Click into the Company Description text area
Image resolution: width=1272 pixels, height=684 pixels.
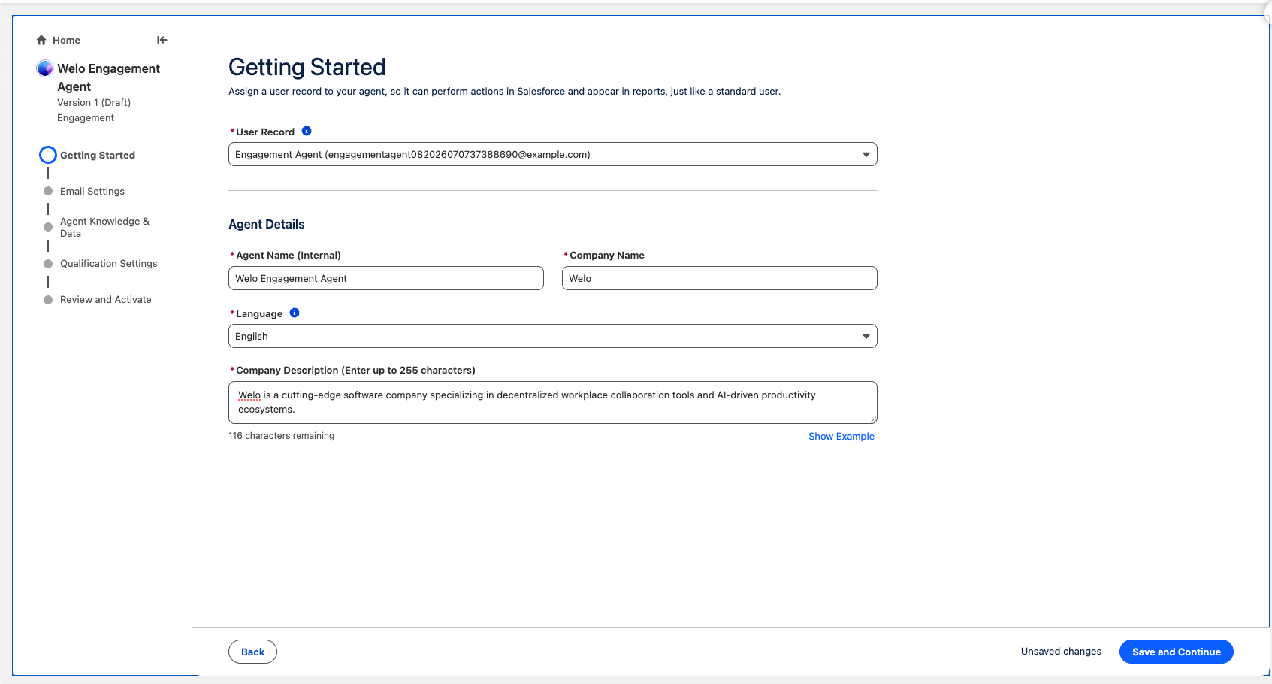tap(553, 402)
